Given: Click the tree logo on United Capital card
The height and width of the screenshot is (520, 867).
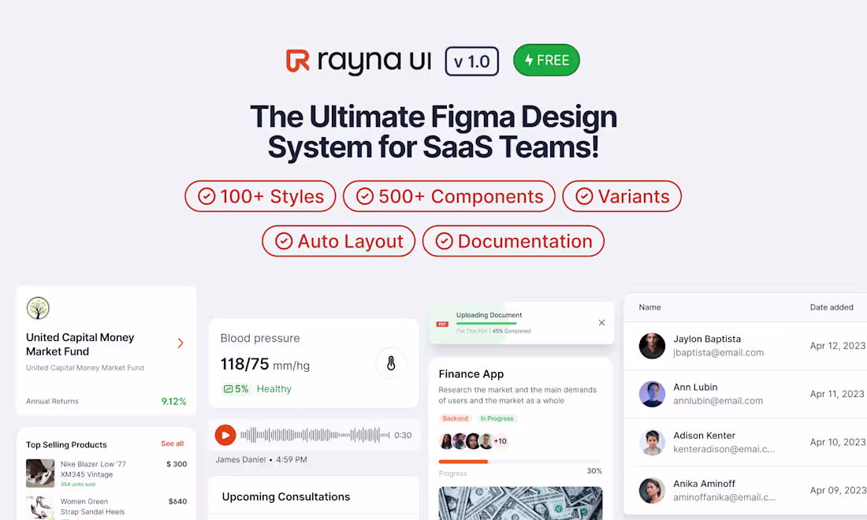Looking at the screenshot, I should coord(39,308).
